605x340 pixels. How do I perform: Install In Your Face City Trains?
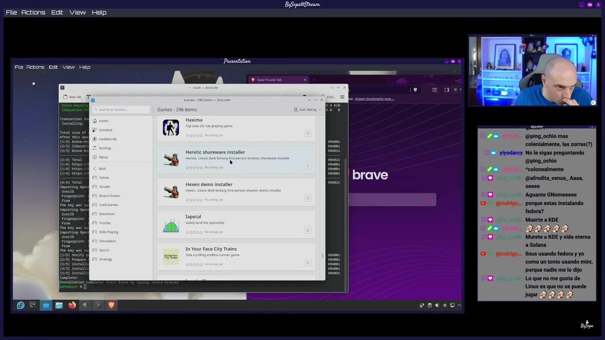[308, 262]
